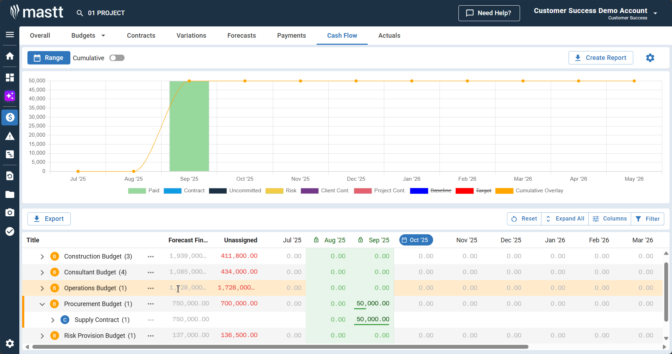Go to Home via sidebar icon
This screenshot has width=672, height=354.
click(10, 56)
